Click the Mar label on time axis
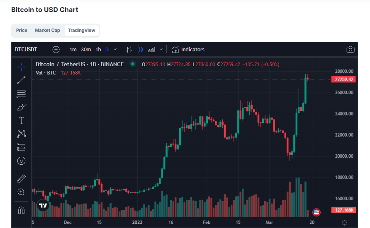The height and width of the screenshot is (228, 370). (x=269, y=222)
